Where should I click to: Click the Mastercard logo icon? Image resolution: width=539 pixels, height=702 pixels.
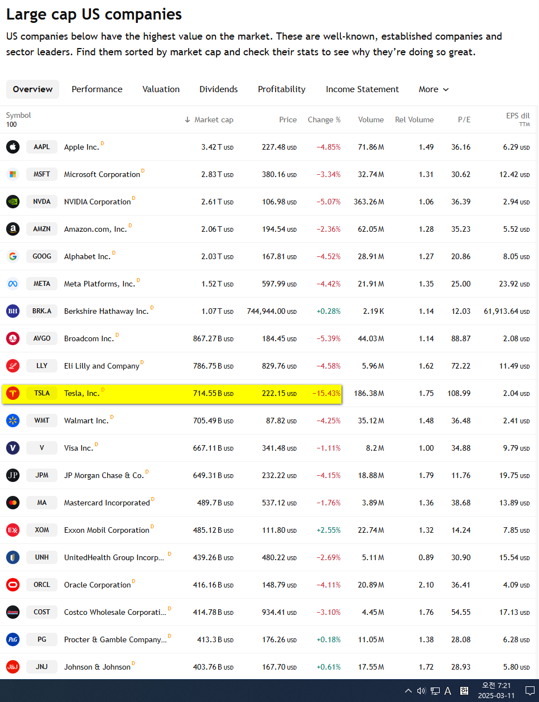click(x=13, y=503)
